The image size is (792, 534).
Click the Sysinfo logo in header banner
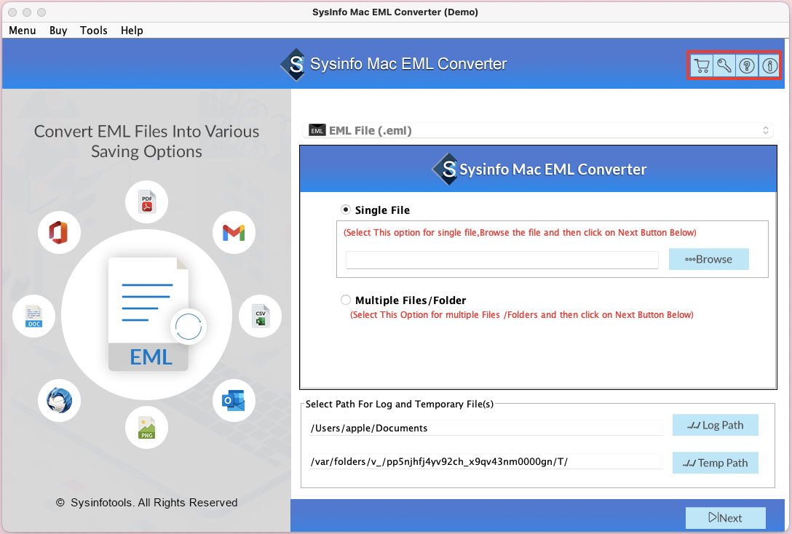(293, 64)
